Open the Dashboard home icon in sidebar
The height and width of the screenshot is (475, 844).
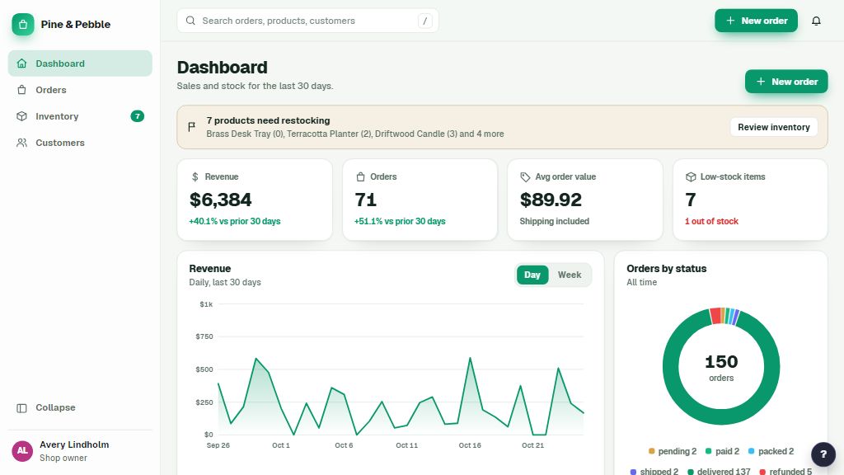(x=21, y=63)
